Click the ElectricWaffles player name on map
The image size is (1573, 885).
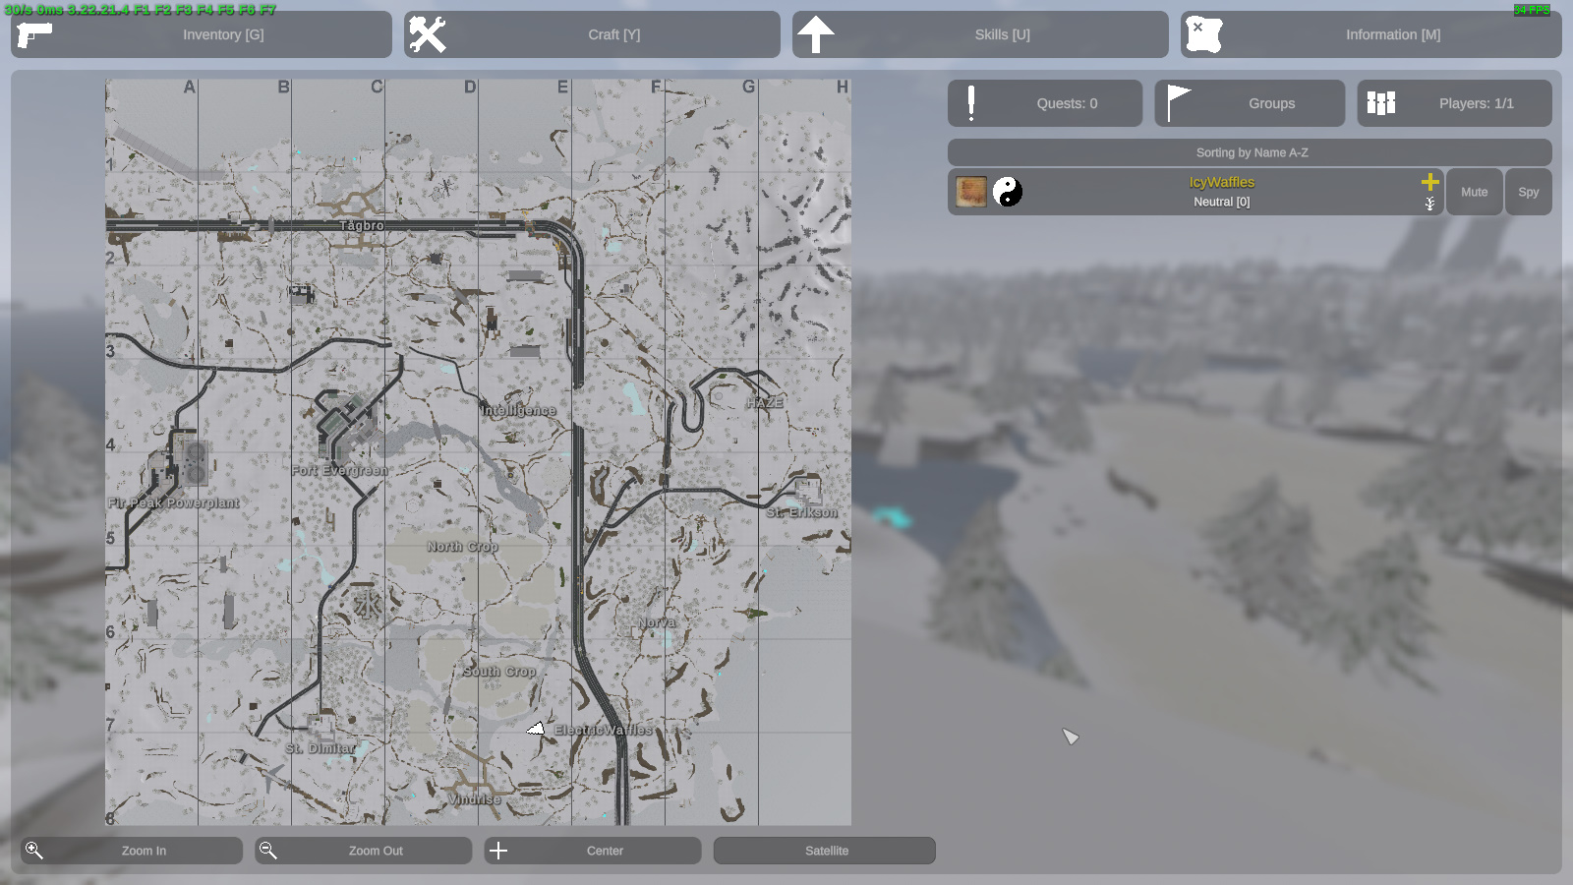pos(604,730)
